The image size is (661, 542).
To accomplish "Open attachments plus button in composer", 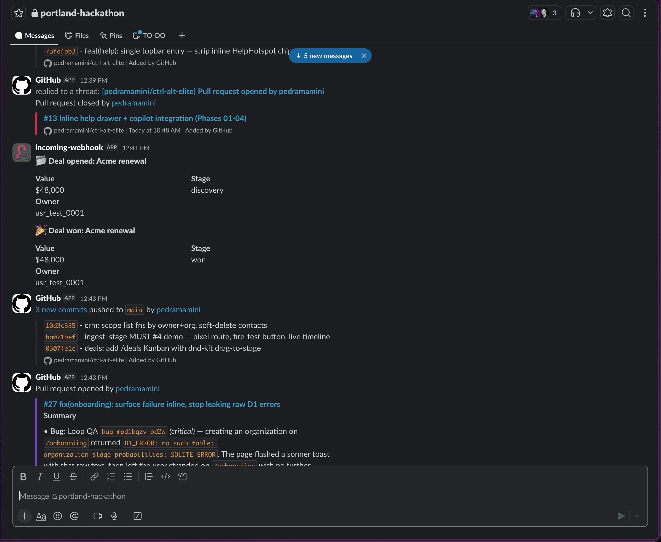I will point(24,516).
